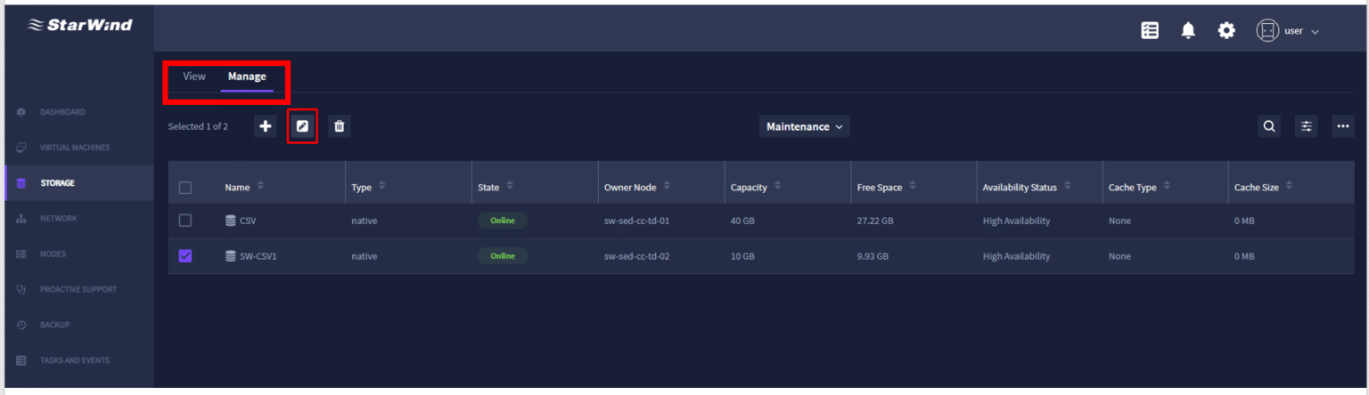Click the Nodes sidebar icon
1369x395 pixels.
tap(21, 254)
